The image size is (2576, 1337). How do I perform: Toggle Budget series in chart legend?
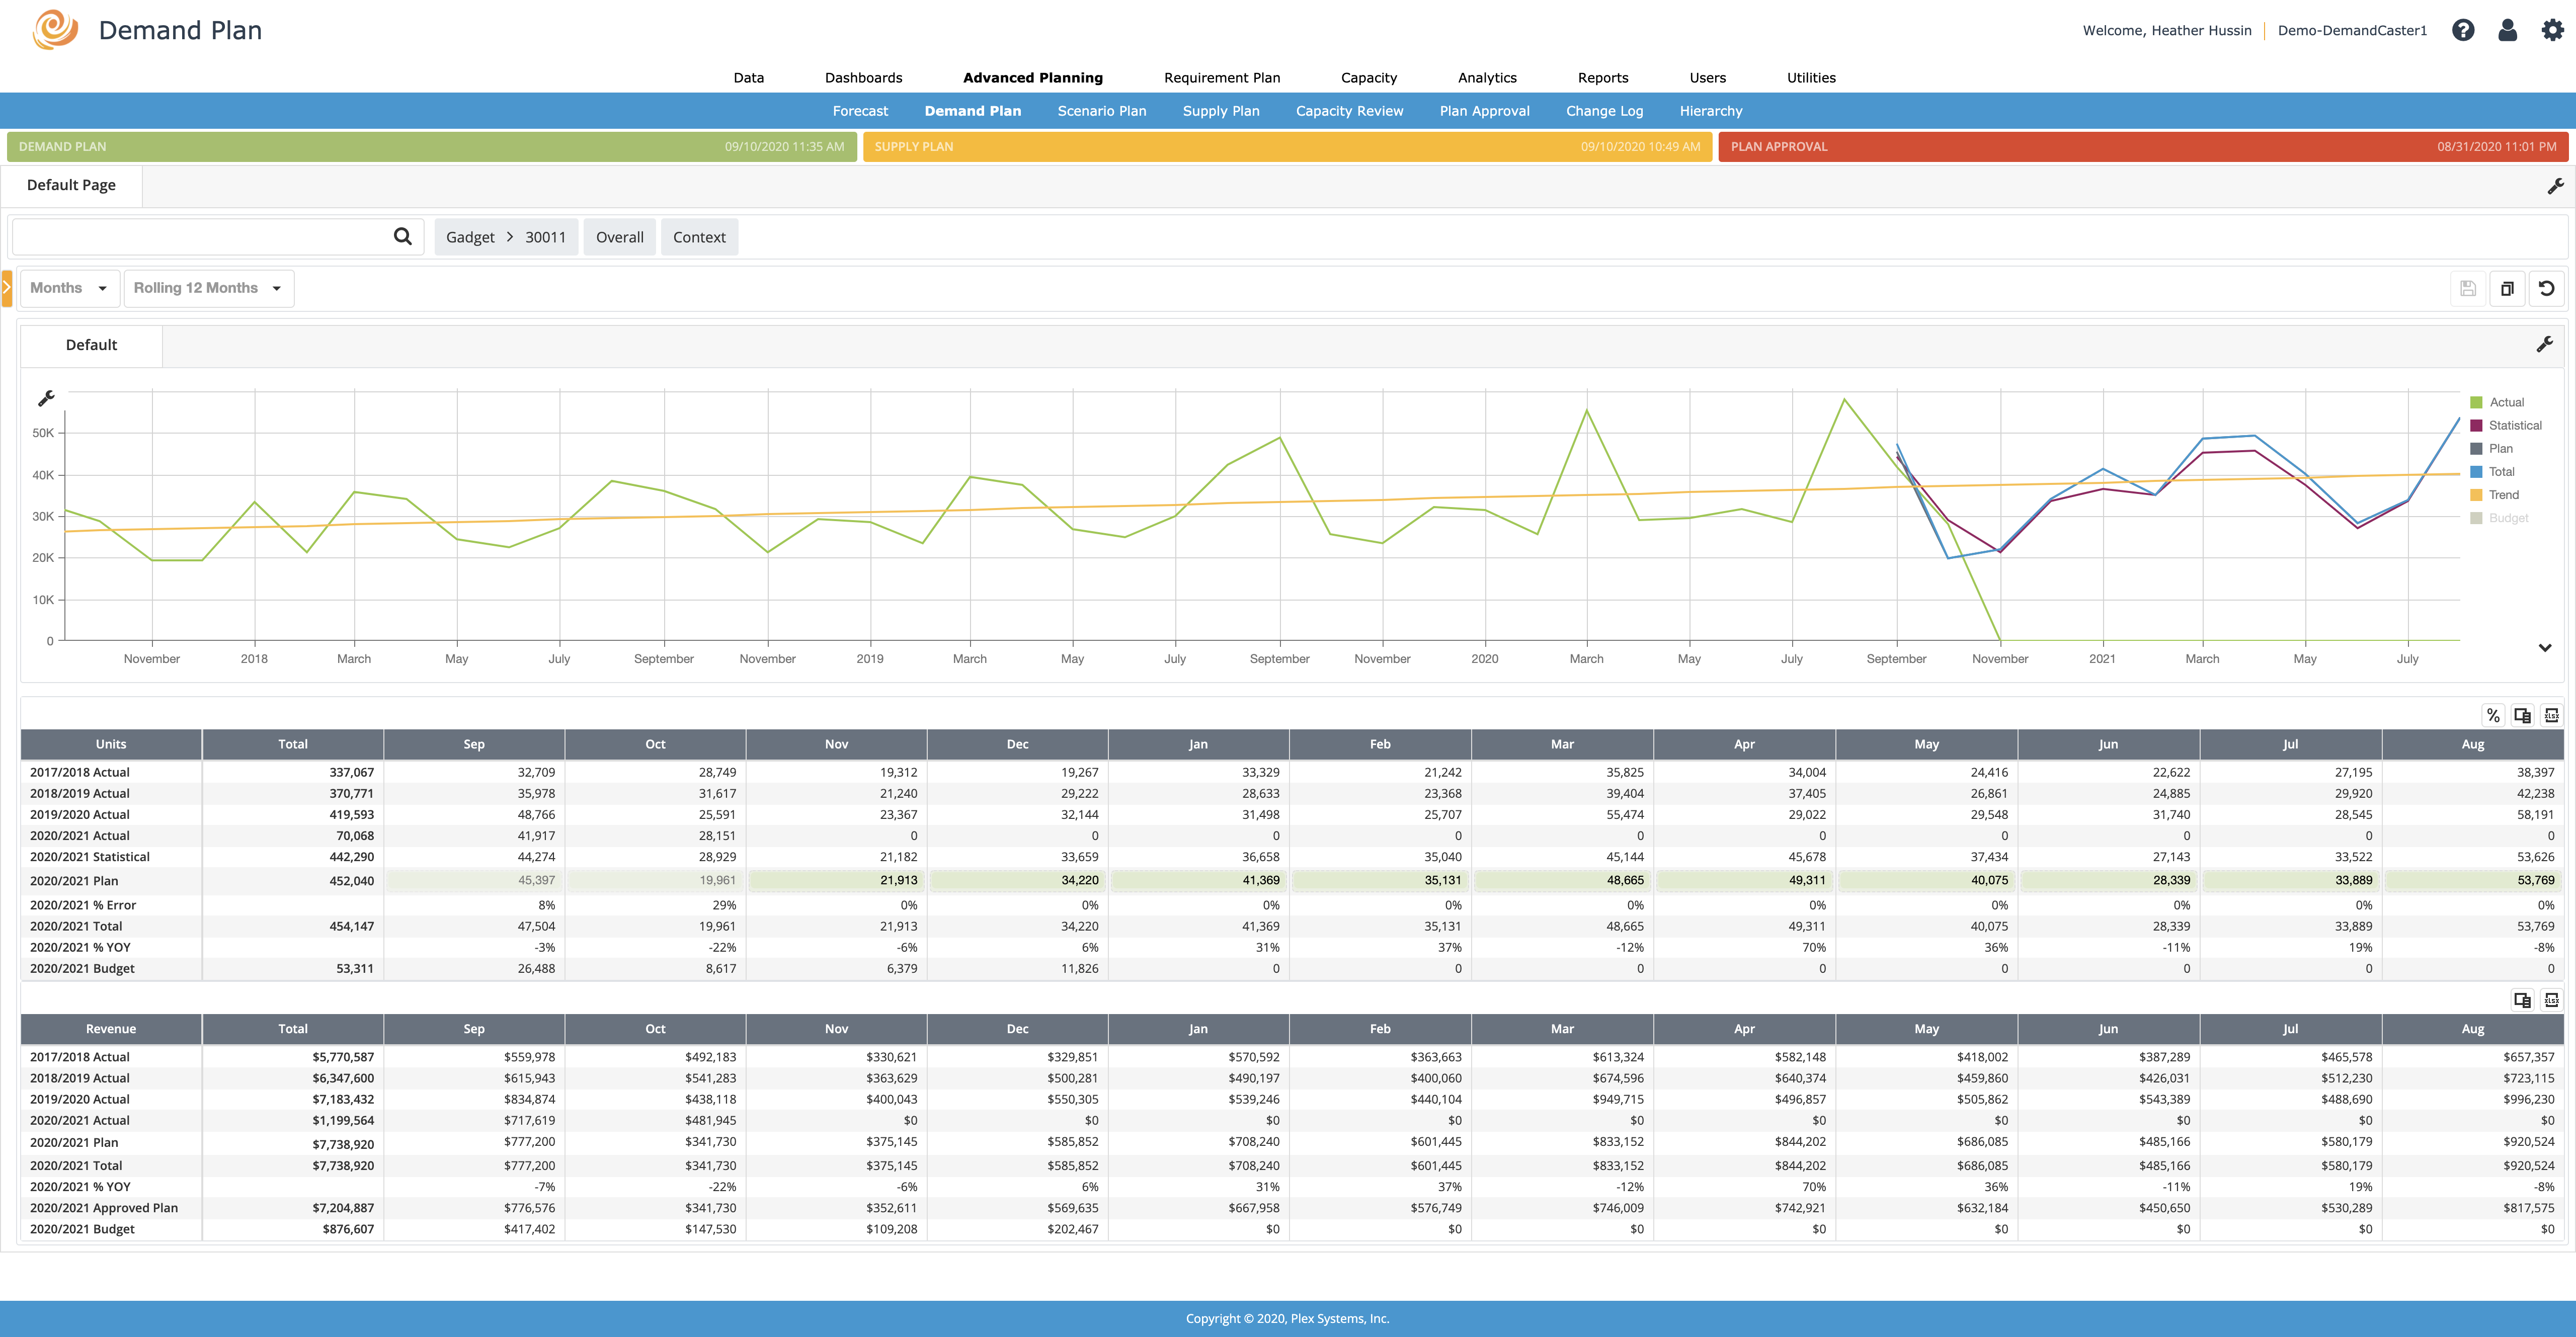(x=2508, y=518)
